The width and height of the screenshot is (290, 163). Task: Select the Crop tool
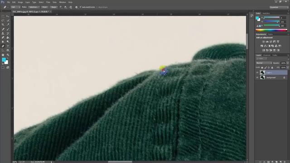click(3, 24)
